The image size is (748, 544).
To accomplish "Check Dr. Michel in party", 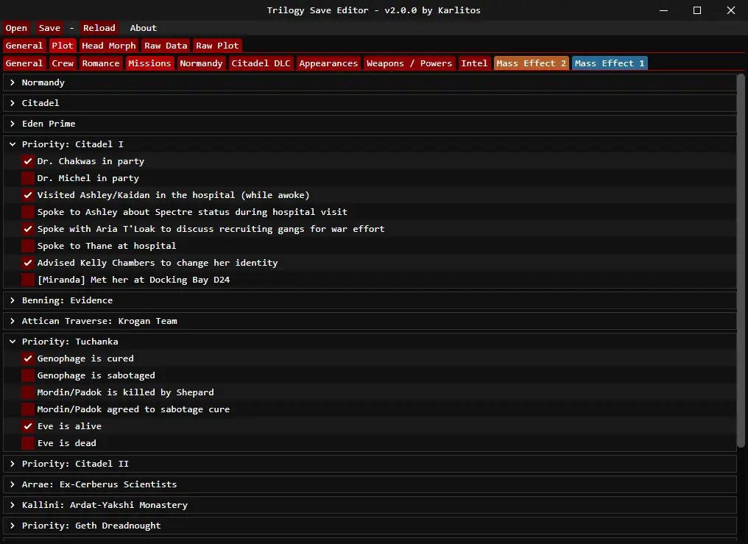I will click(28, 178).
